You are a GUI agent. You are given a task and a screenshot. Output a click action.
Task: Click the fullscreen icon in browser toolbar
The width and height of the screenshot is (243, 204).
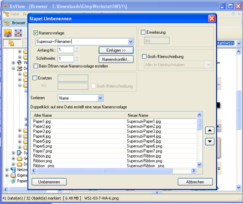pos(19,33)
